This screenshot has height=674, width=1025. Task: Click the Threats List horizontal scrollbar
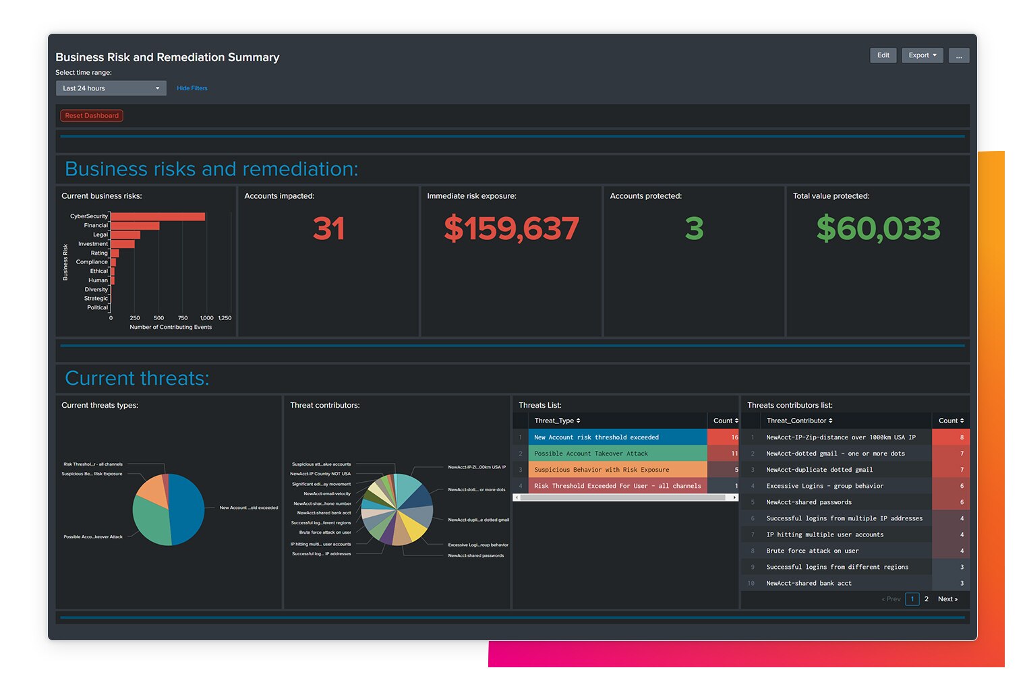click(x=625, y=497)
